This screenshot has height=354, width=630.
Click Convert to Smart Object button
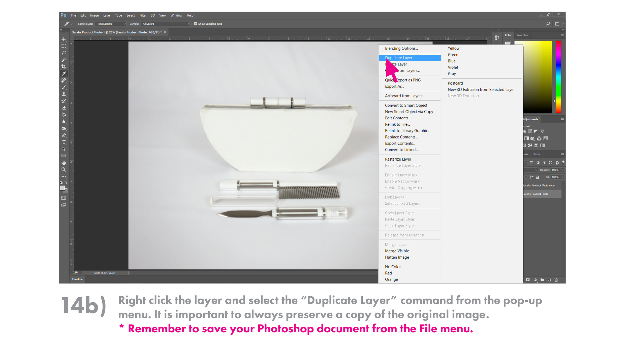(406, 105)
